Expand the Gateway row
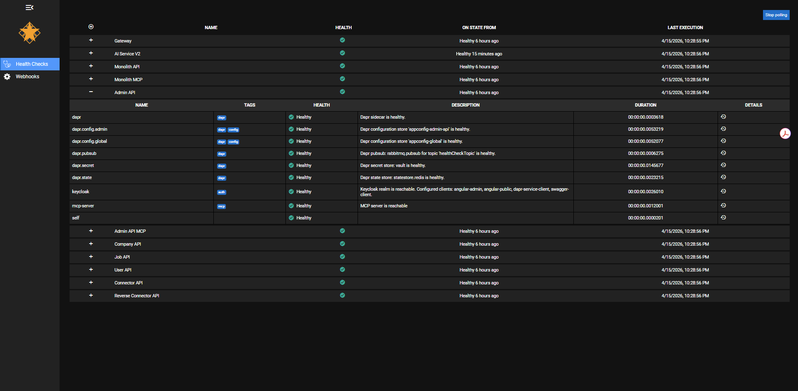This screenshot has width=798, height=391. click(91, 40)
